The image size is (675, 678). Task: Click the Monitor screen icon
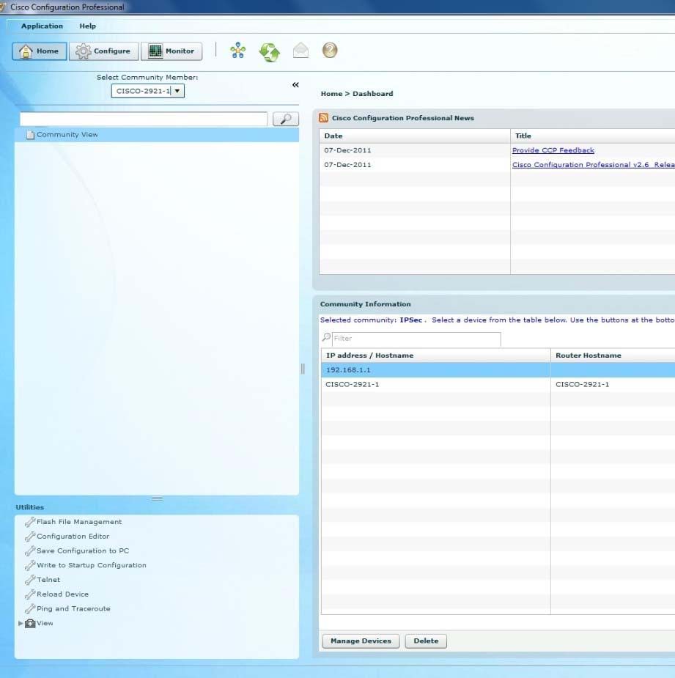155,51
